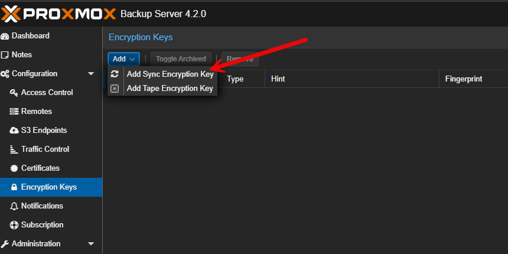Choose Add Tape Encryption Key

(170, 89)
